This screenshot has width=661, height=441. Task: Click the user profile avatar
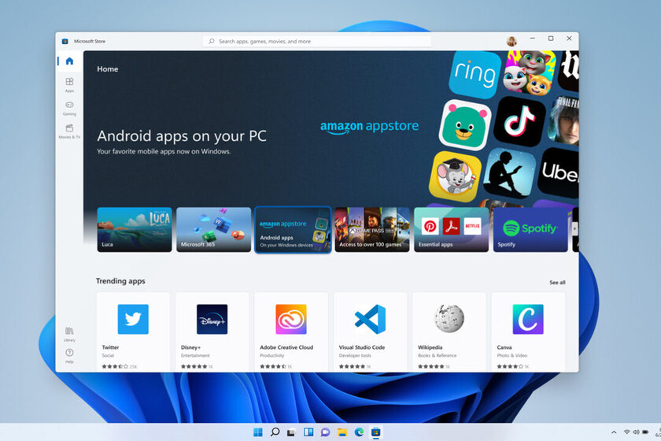click(x=511, y=41)
